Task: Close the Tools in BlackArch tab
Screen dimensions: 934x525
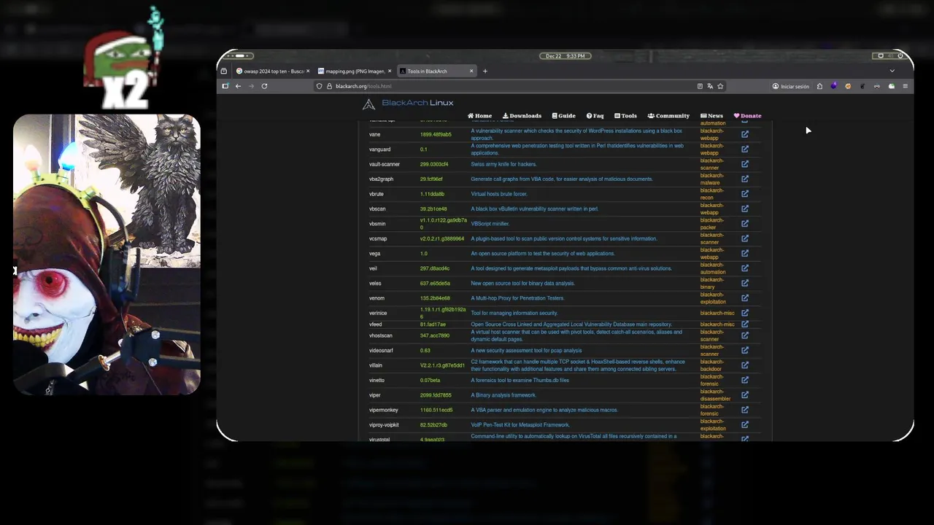Action: pos(471,71)
